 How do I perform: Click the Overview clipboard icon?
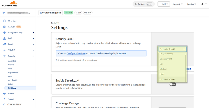tap(4, 21)
